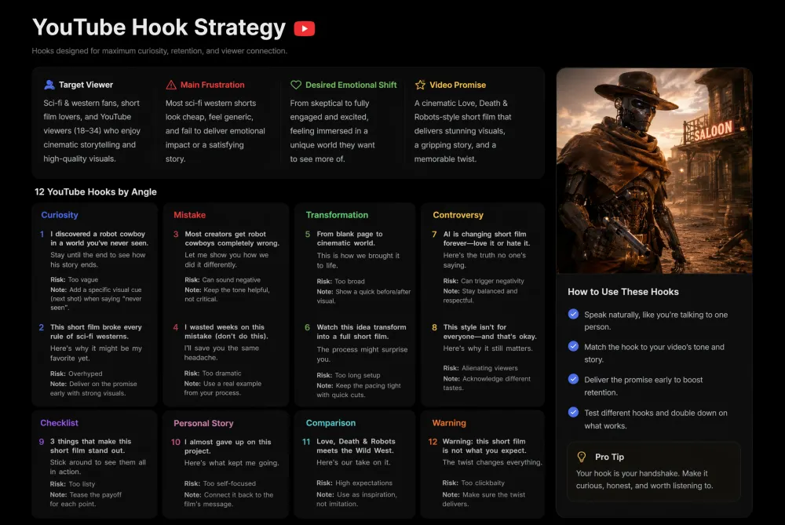Image resolution: width=785 pixels, height=525 pixels.
Task: Click hook 9 '3 things that make this'
Action: (90, 446)
